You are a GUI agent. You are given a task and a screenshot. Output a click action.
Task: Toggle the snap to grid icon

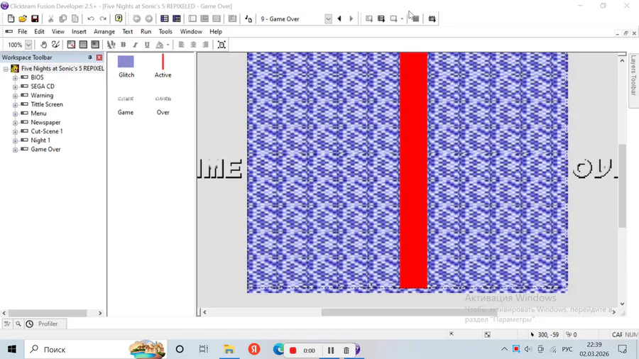(x=83, y=45)
